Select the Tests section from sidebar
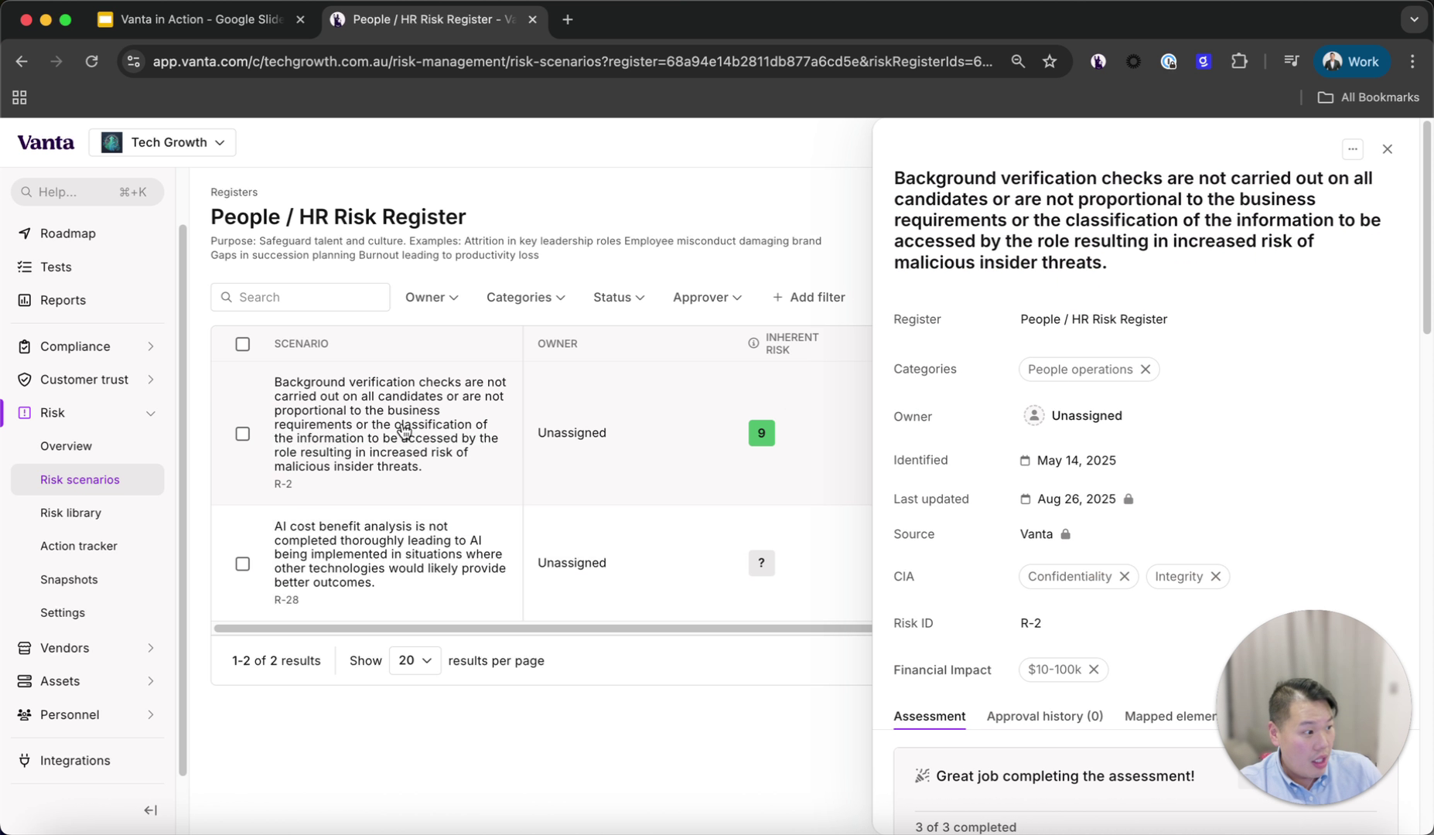Image resolution: width=1434 pixels, height=835 pixels. (54, 267)
